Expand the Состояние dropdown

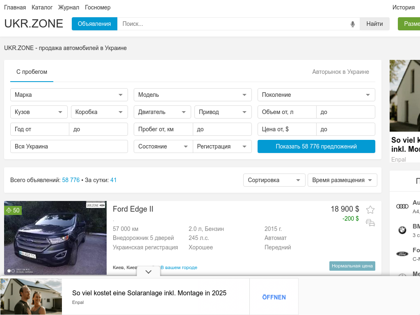point(163,146)
